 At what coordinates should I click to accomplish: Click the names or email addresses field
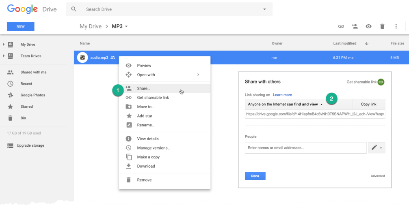tap(306, 148)
